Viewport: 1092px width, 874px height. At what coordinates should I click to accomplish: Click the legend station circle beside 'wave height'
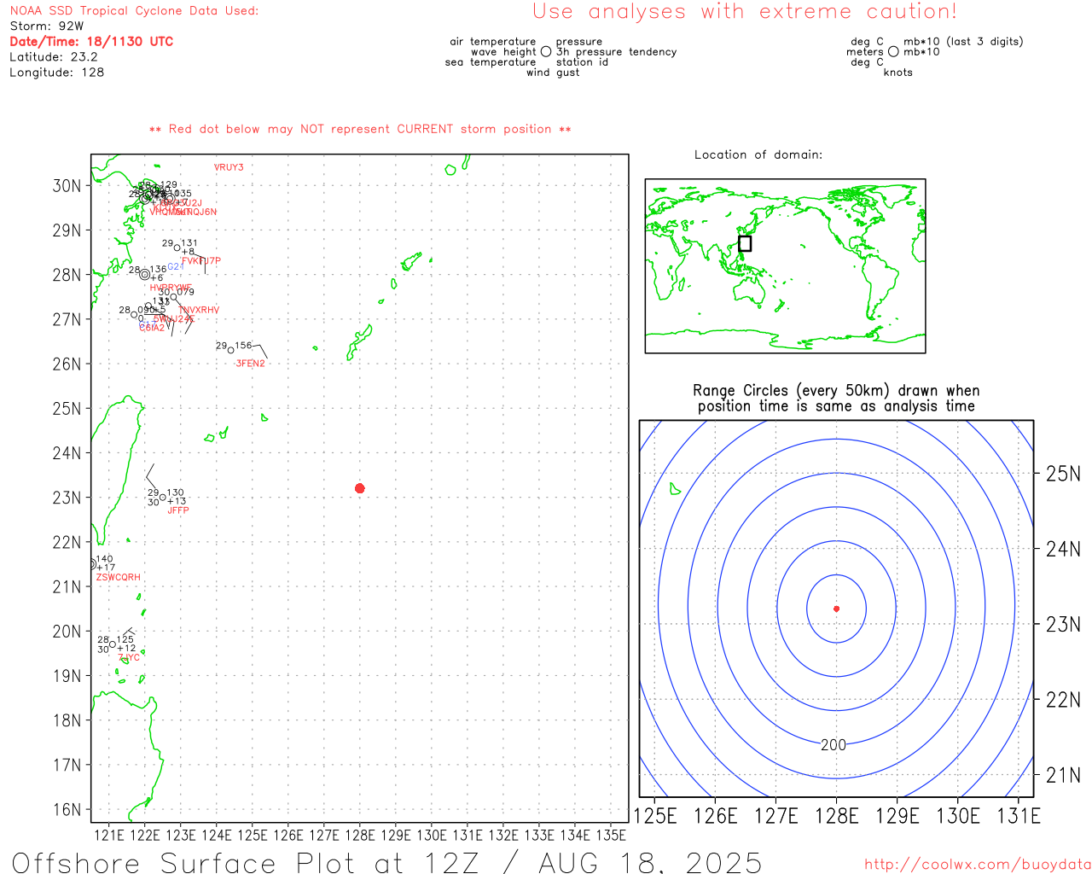click(x=546, y=52)
